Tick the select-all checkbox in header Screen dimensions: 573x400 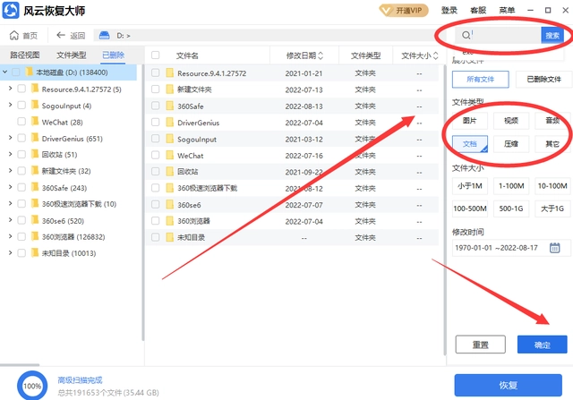[155, 55]
